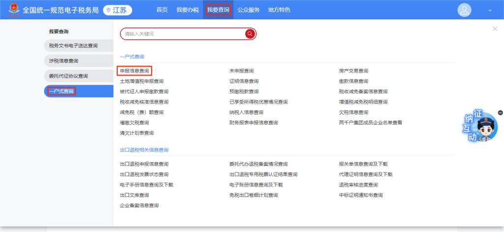Click the red search magnifier icon
This screenshot has height=232, width=504.
[x=250, y=34]
